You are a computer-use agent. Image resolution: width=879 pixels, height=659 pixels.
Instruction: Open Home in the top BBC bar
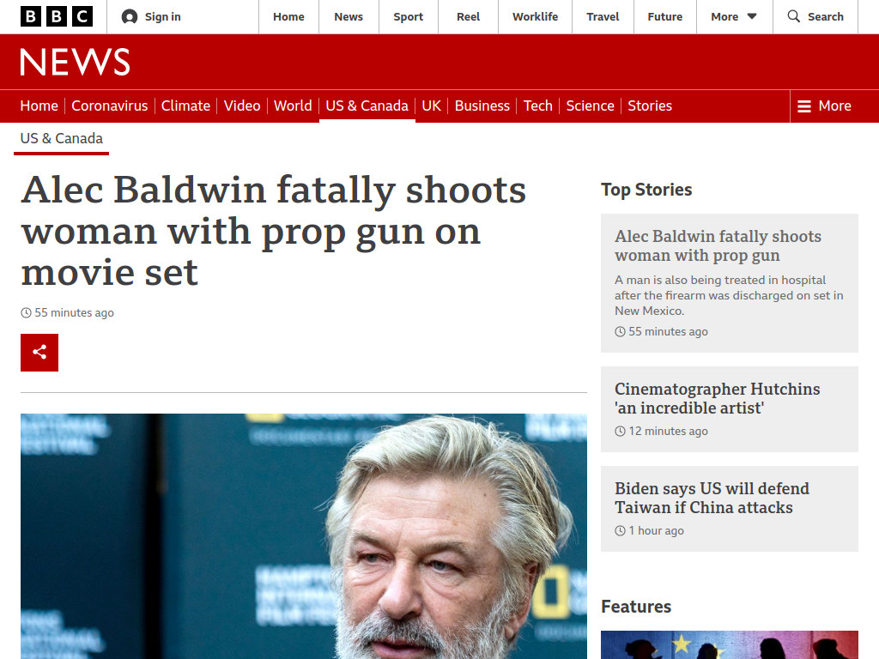[288, 17]
